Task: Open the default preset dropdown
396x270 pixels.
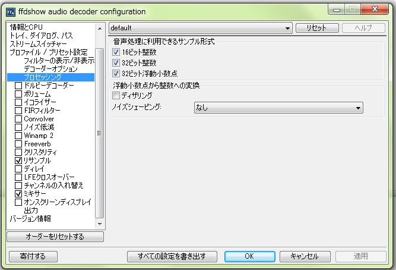Action: coord(201,28)
